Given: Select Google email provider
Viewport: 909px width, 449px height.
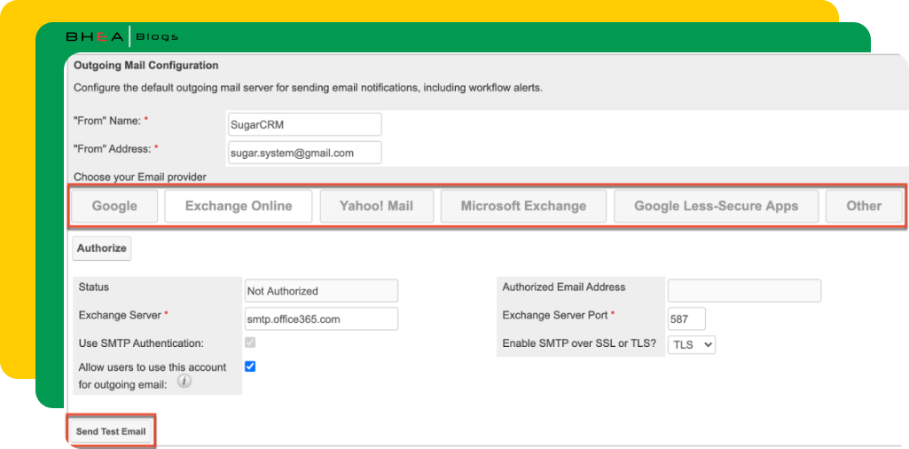Looking at the screenshot, I should tap(114, 206).
